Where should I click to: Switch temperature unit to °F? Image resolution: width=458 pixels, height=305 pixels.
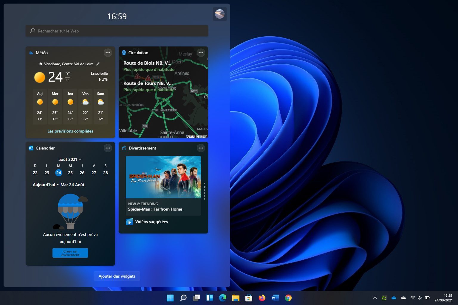[x=68, y=81]
